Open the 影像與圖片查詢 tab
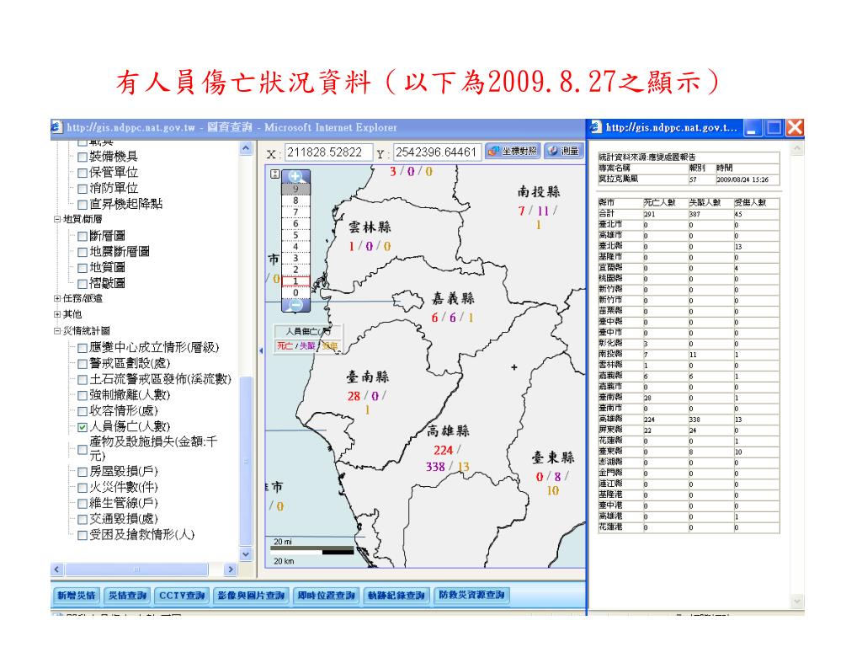Screen dimensions: 862x647 [251, 596]
